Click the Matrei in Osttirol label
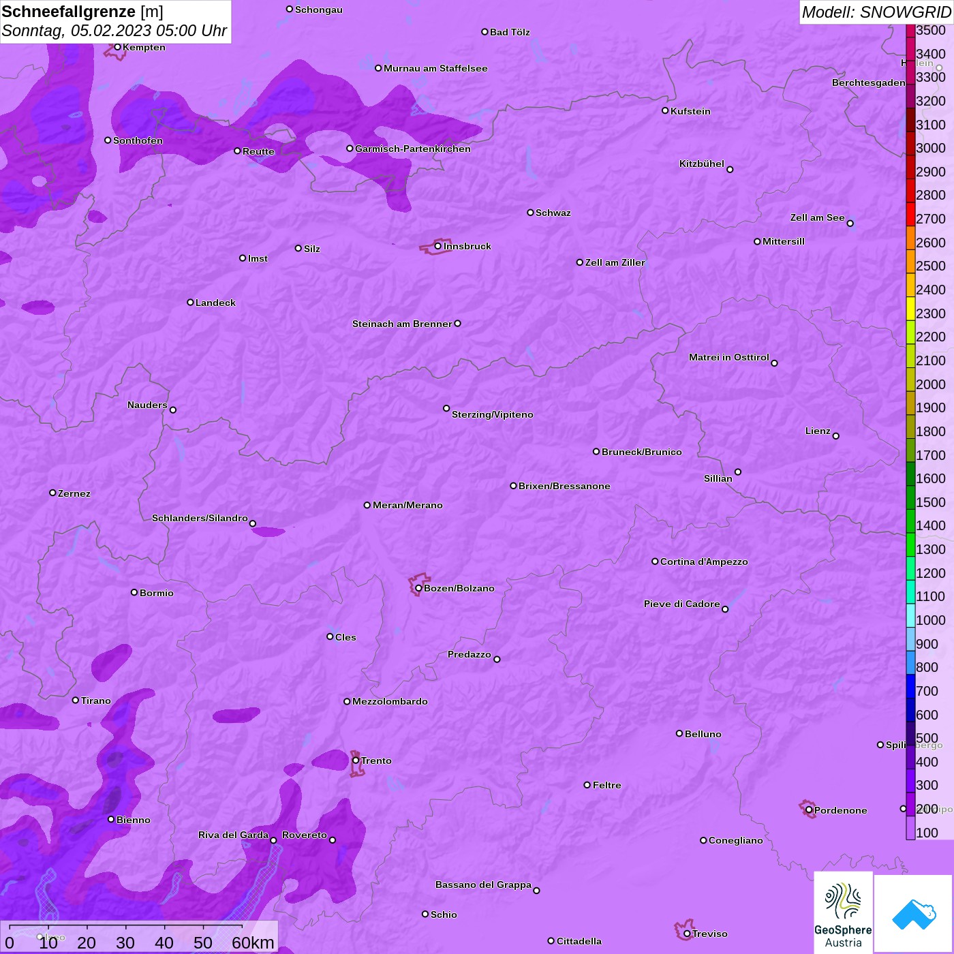This screenshot has height=954, width=954. click(729, 357)
